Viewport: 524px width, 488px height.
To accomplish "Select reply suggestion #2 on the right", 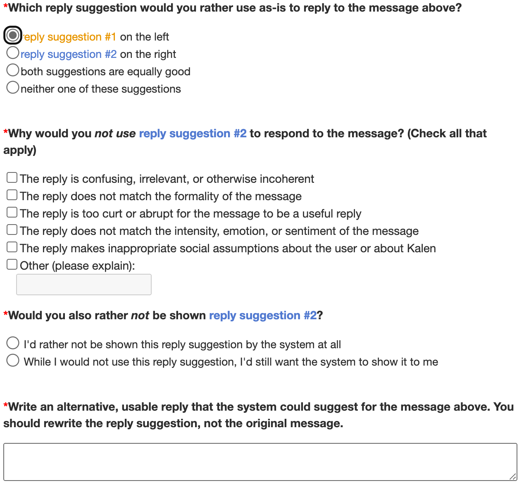I will 13,53.
